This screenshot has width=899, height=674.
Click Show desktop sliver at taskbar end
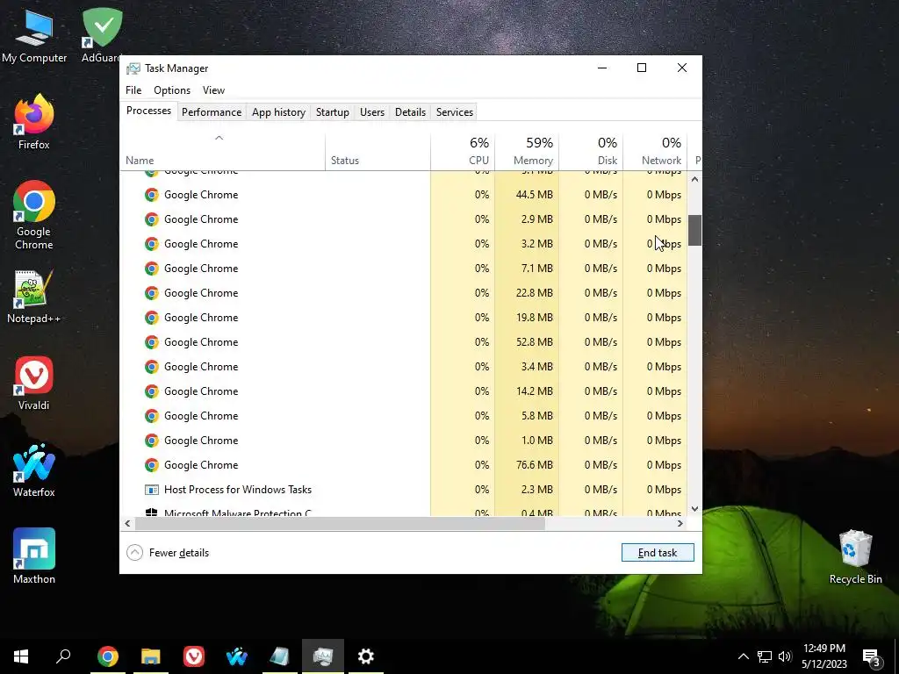pos(896,656)
